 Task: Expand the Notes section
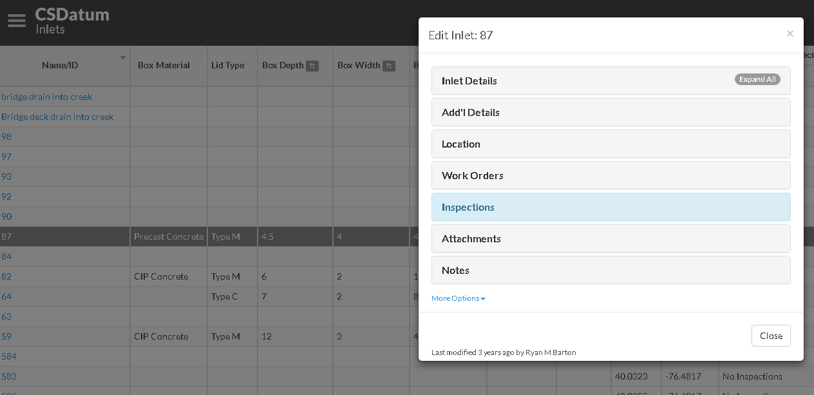[610, 270]
